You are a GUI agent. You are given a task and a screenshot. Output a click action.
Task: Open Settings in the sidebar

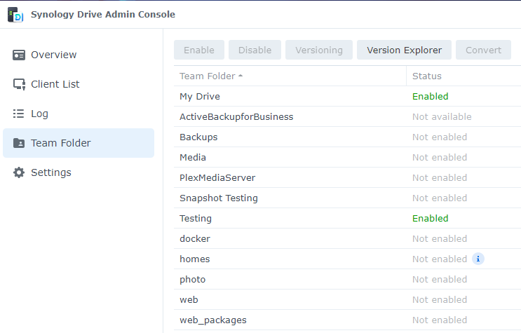tap(79, 172)
